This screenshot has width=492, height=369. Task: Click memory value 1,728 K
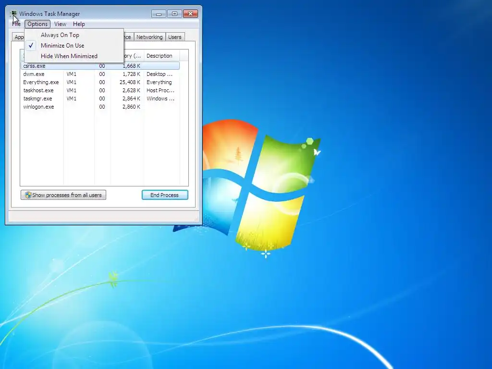131,74
